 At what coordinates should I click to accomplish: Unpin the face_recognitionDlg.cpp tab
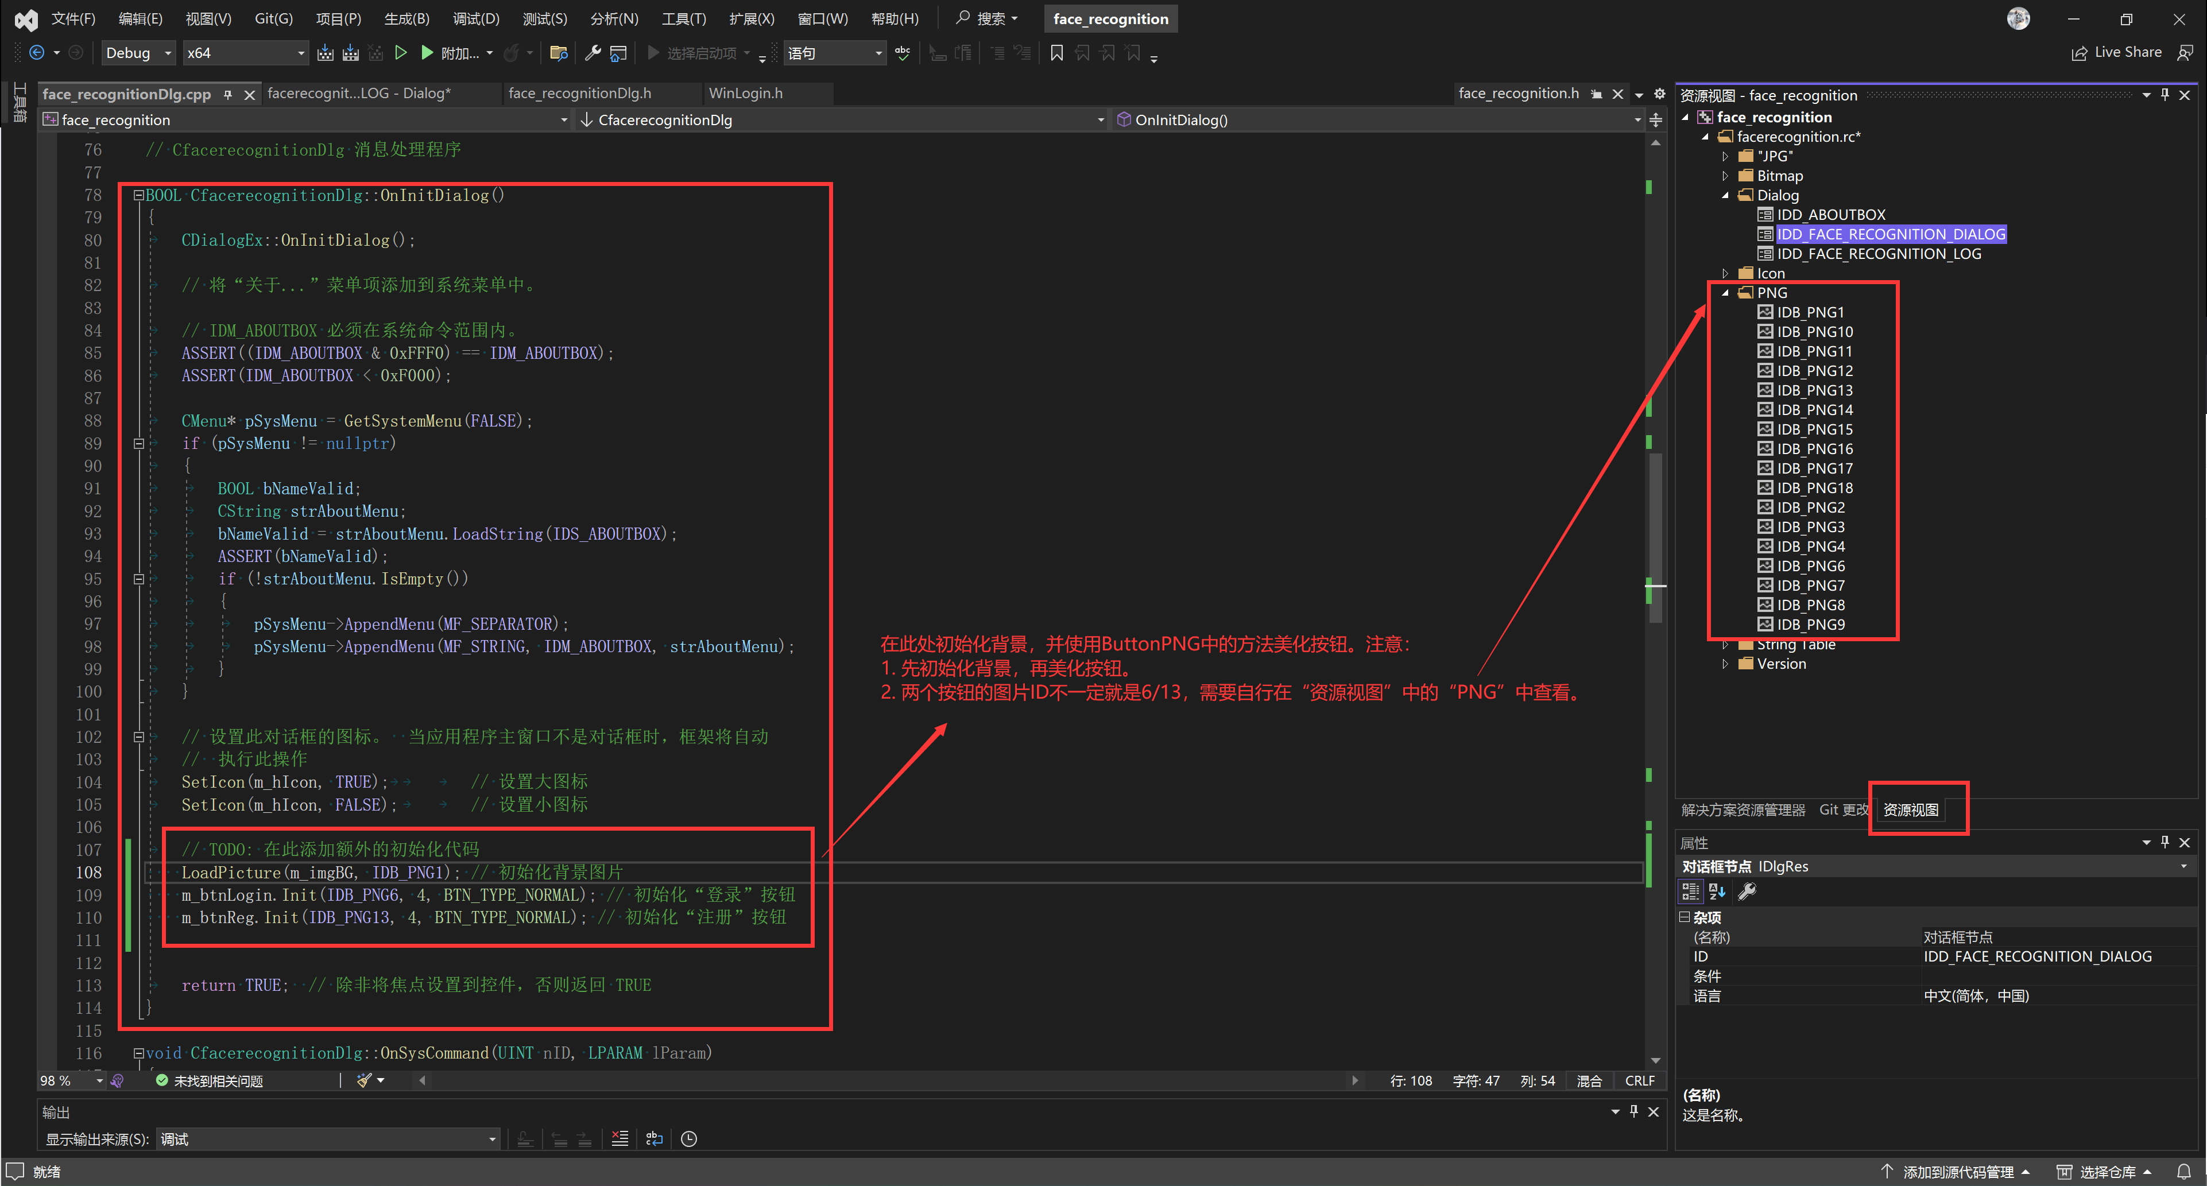(227, 94)
